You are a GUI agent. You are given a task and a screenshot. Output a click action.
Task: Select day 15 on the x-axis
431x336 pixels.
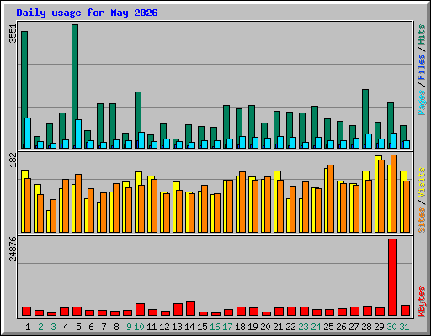202,327
